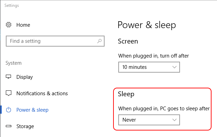Go to the Home settings page

pos(23,25)
